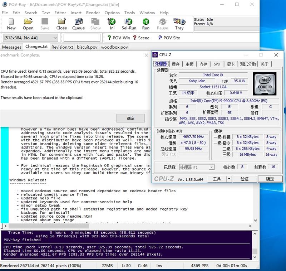Image resolution: width=286 pixels, height=271 pixels.
Task: Confirm the benchmark dialog with 确定
Action: (x=130, y=118)
